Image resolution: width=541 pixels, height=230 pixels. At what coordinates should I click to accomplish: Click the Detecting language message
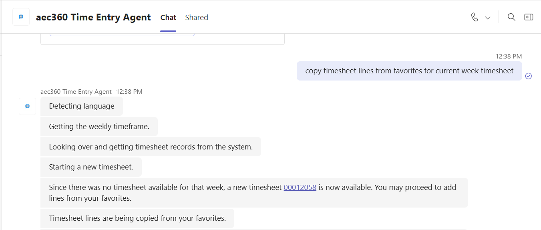click(82, 106)
